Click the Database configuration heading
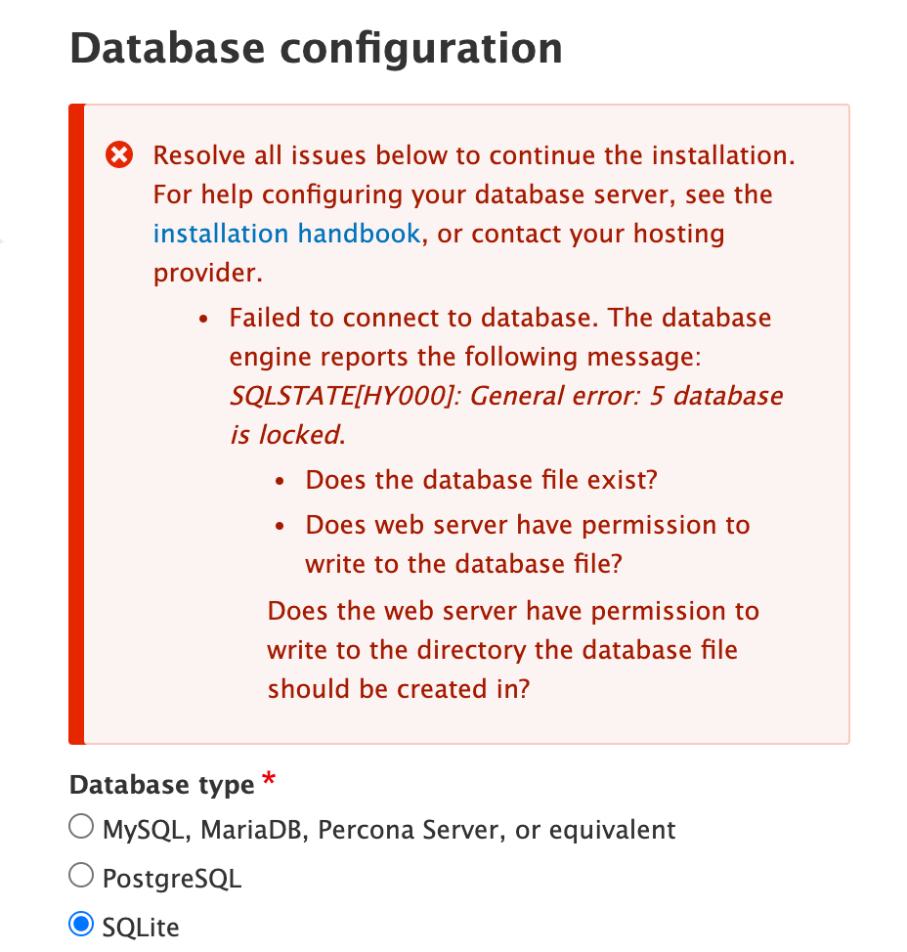This screenshot has width=907, height=952. tap(317, 48)
